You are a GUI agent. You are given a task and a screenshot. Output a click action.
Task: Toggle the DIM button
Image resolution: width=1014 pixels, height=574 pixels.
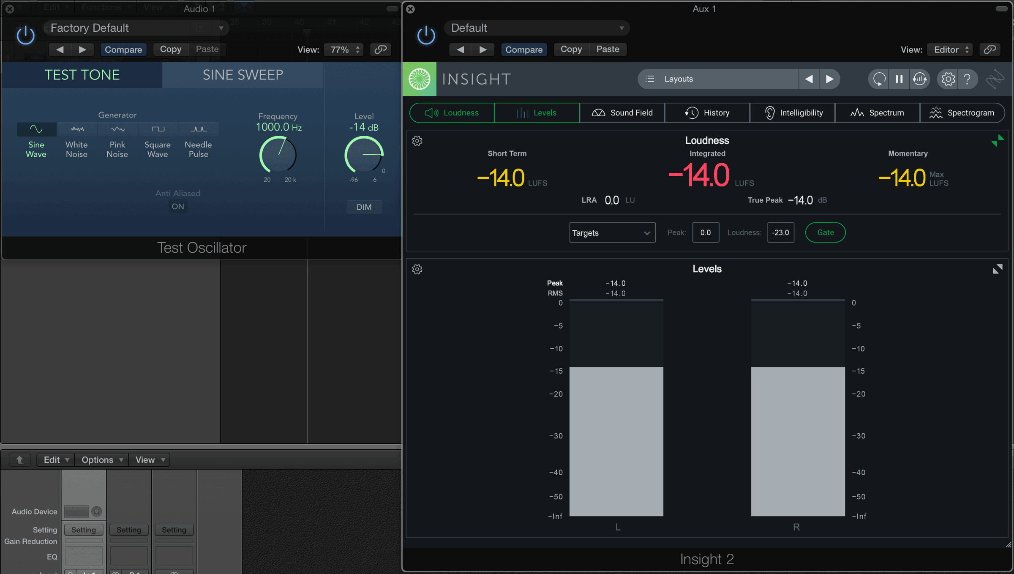pos(364,207)
